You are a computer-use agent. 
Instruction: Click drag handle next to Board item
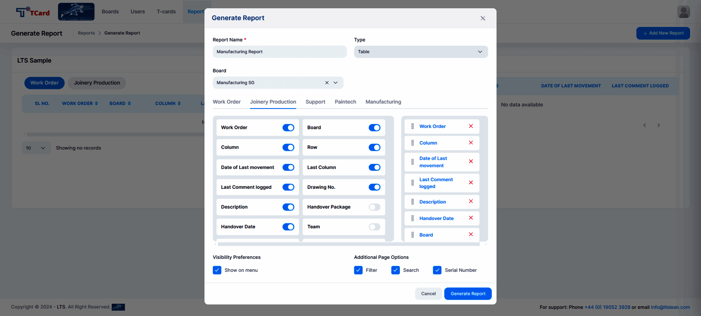pos(412,235)
